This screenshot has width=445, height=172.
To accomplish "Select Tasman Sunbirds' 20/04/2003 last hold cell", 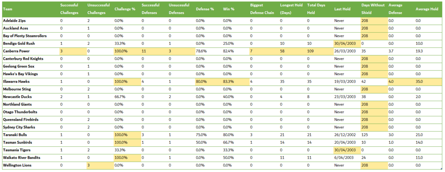I will click(x=347, y=142).
